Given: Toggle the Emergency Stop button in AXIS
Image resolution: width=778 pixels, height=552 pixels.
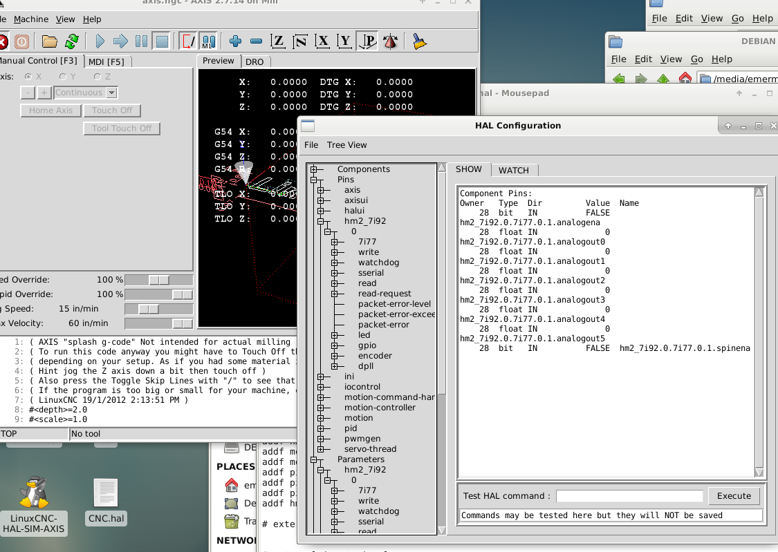Looking at the screenshot, I should pos(3,41).
